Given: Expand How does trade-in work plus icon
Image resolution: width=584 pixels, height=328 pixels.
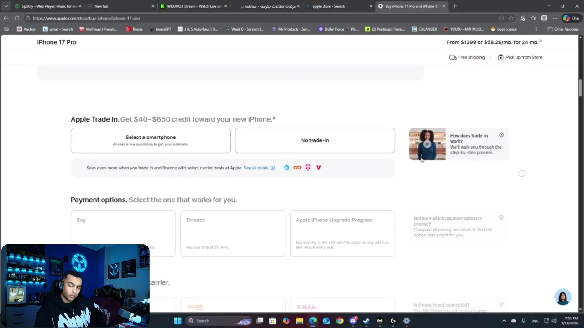Looking at the screenshot, I should [x=501, y=135].
